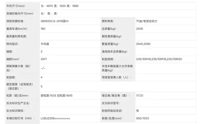
Task: Select the anti-lock braking system value 有
Action: tap(137, 111)
